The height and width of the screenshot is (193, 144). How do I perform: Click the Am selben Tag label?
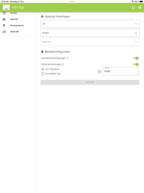(53, 74)
